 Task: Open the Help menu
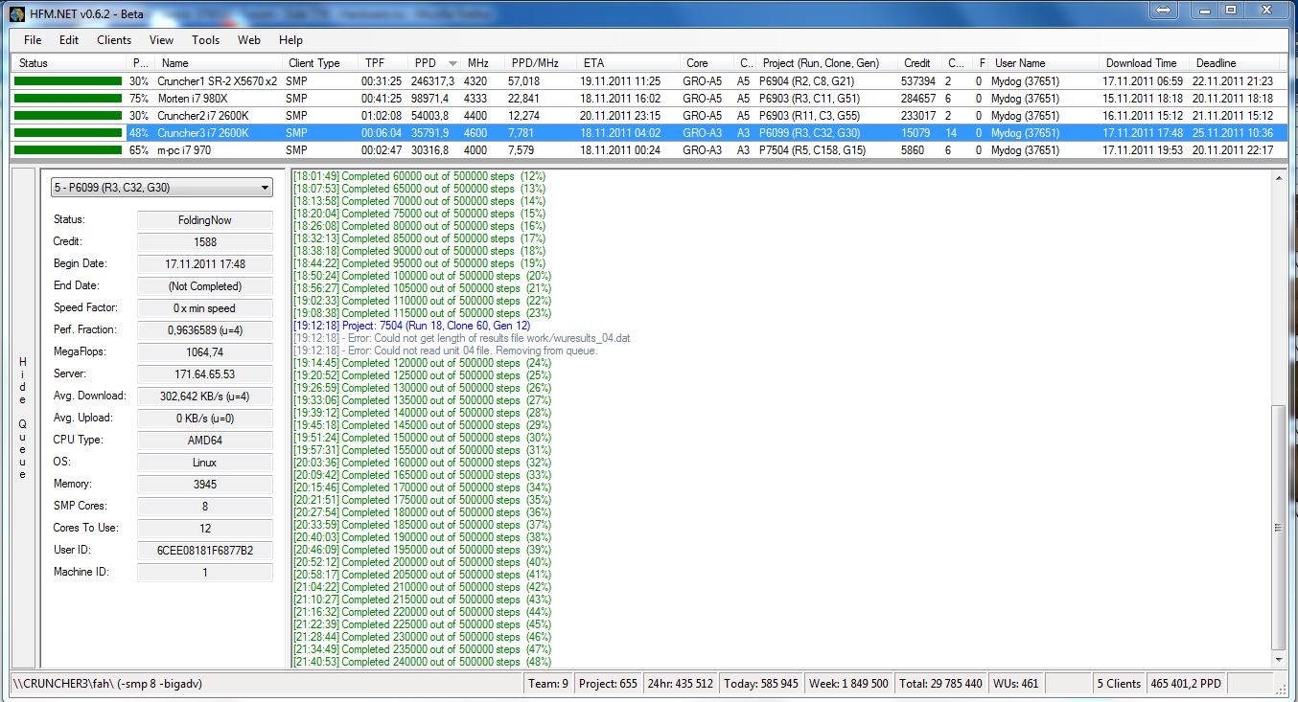pos(290,40)
